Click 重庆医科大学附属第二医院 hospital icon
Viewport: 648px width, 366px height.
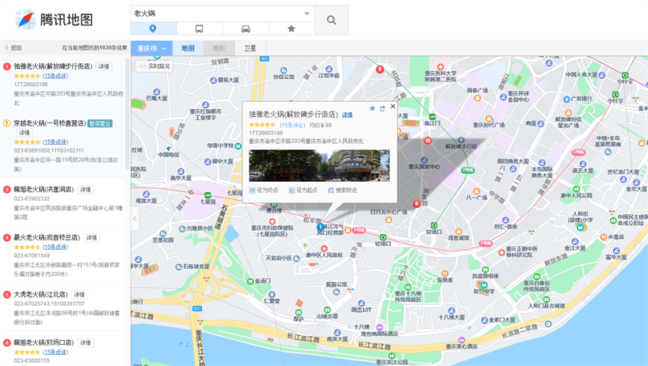click(x=440, y=66)
